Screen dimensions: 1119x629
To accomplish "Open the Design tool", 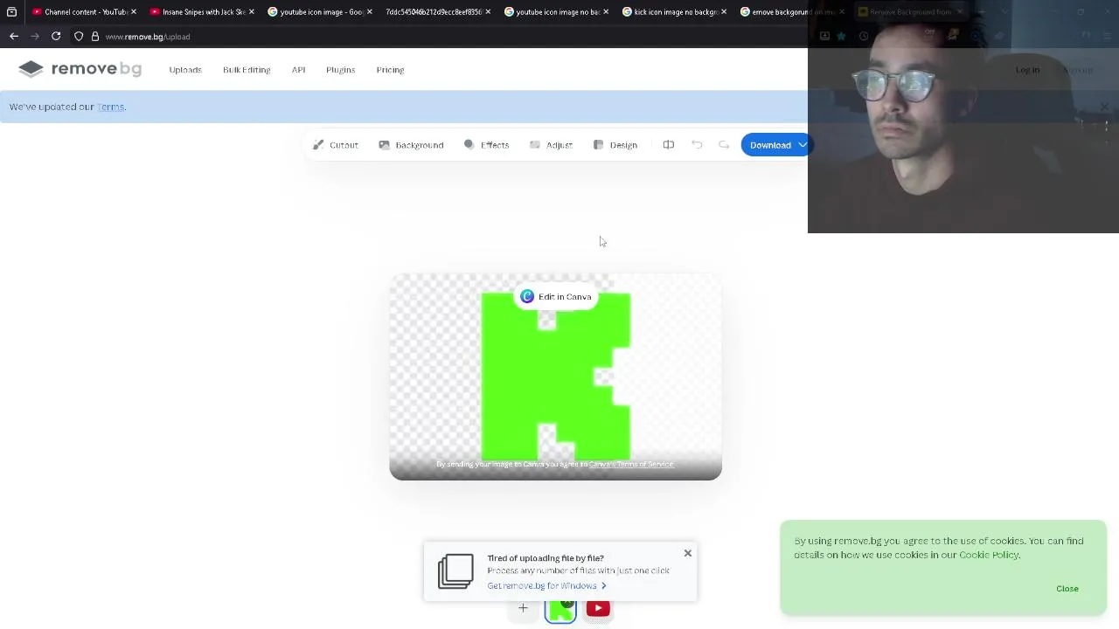I will [x=615, y=145].
